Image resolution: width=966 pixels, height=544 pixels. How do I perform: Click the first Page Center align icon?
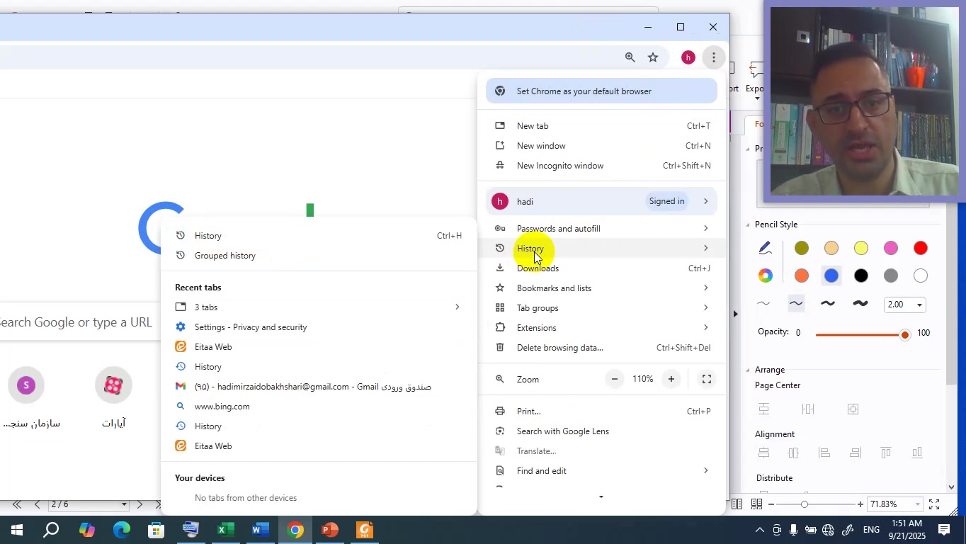point(763,409)
